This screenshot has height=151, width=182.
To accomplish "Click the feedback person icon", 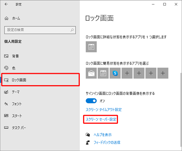I will click(x=88, y=143).
